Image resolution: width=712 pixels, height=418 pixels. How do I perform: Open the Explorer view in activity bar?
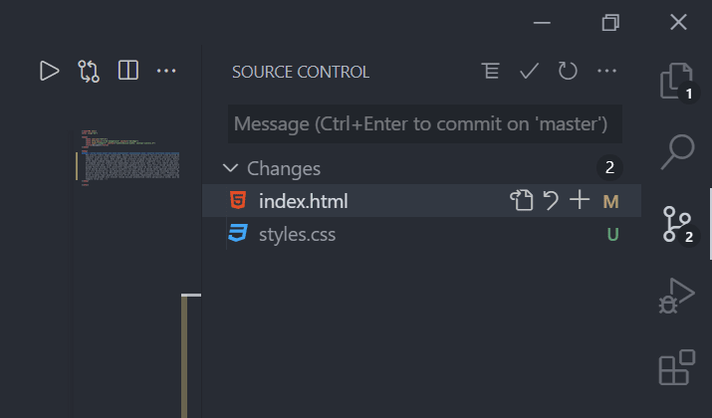(676, 81)
